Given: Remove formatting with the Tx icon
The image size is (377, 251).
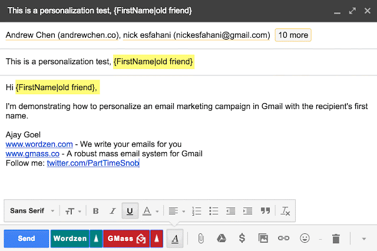Looking at the screenshot, I should click(x=285, y=211).
